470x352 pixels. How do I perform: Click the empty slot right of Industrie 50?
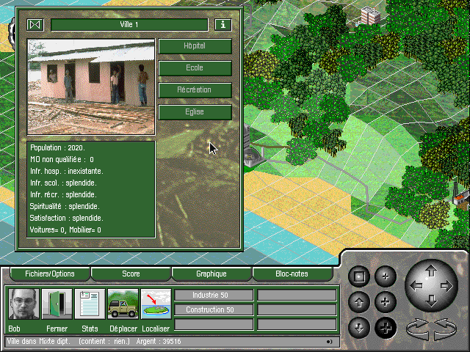(297, 295)
